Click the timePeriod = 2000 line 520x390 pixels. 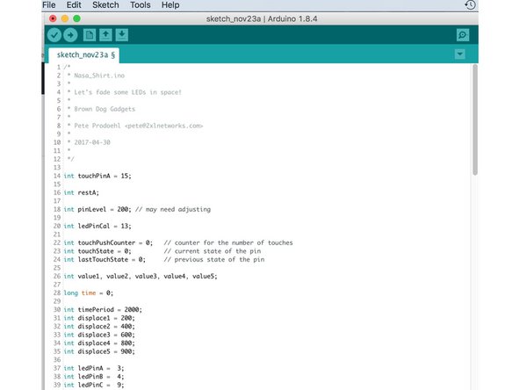(x=103, y=310)
